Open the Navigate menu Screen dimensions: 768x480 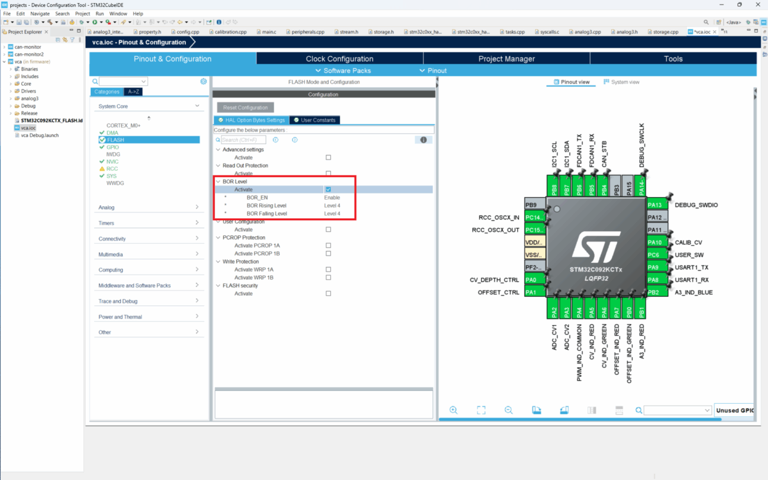click(x=40, y=13)
